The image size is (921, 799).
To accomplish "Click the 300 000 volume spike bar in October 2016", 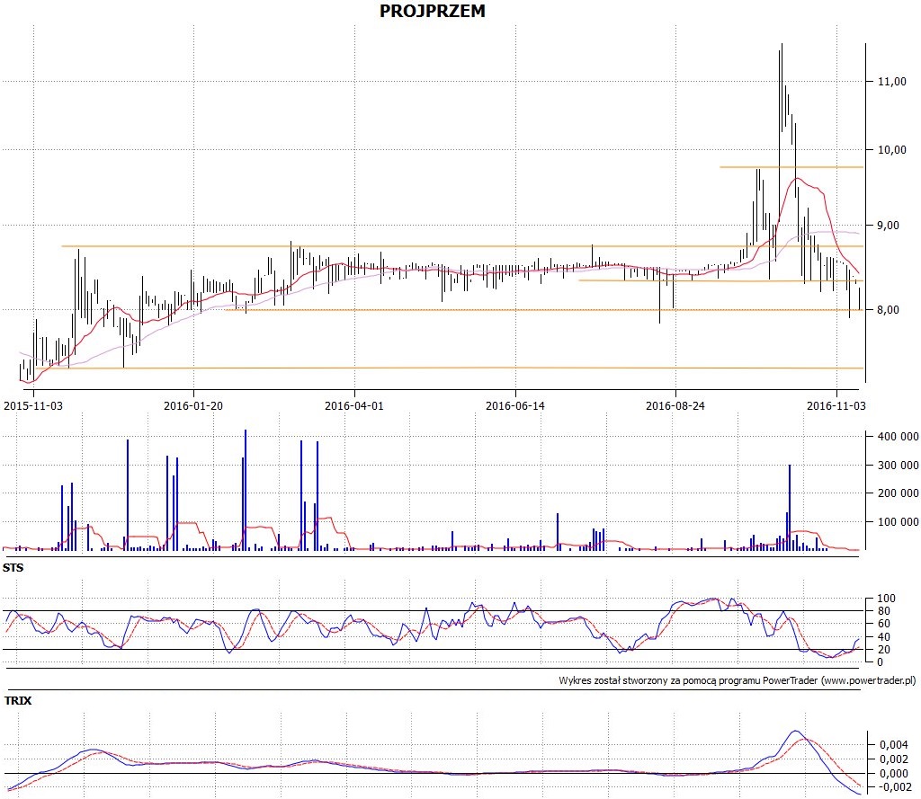I will pyautogui.click(x=790, y=507).
